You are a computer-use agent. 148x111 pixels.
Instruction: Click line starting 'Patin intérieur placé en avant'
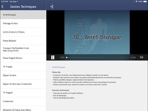(84, 82)
